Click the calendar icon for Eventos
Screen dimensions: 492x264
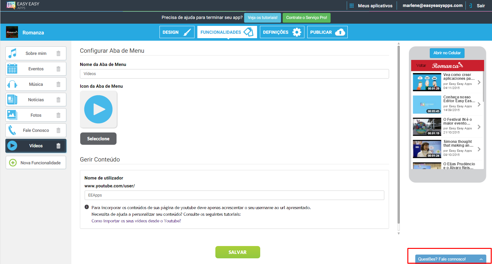(12, 69)
